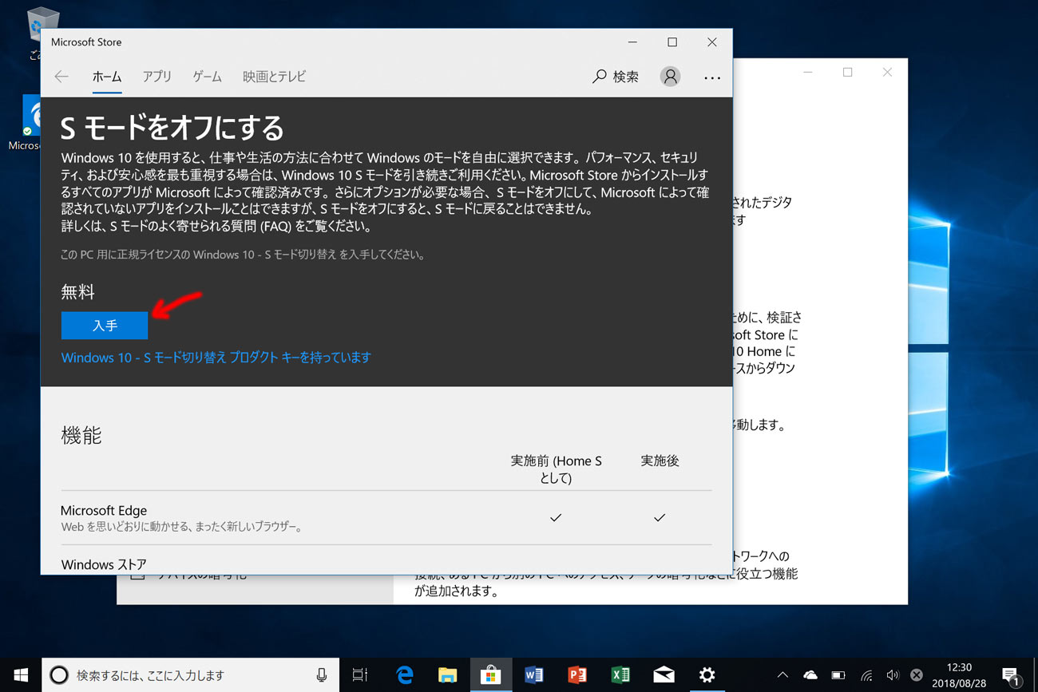Image resolution: width=1038 pixels, height=692 pixels.
Task: Click the Settings gear taskbar icon
Action: coord(707,675)
